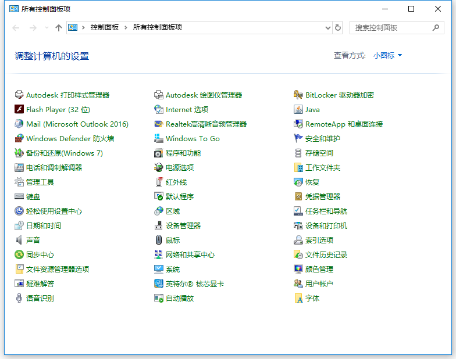The image size is (456, 359).
Task: Click the Realtek高清晰音频管理器 icon
Action: click(159, 124)
